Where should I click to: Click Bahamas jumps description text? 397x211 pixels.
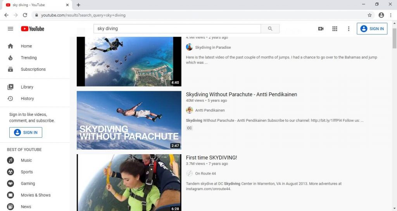(281, 60)
